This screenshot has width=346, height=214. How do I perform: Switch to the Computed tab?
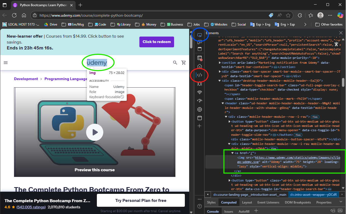click(229, 202)
